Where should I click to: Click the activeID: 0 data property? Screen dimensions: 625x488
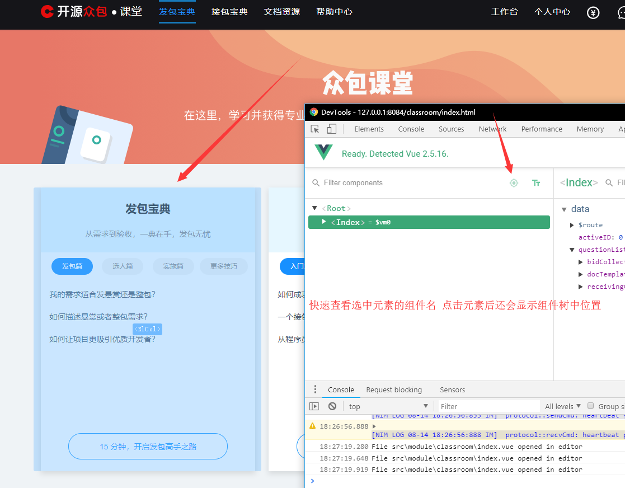[x=600, y=237]
